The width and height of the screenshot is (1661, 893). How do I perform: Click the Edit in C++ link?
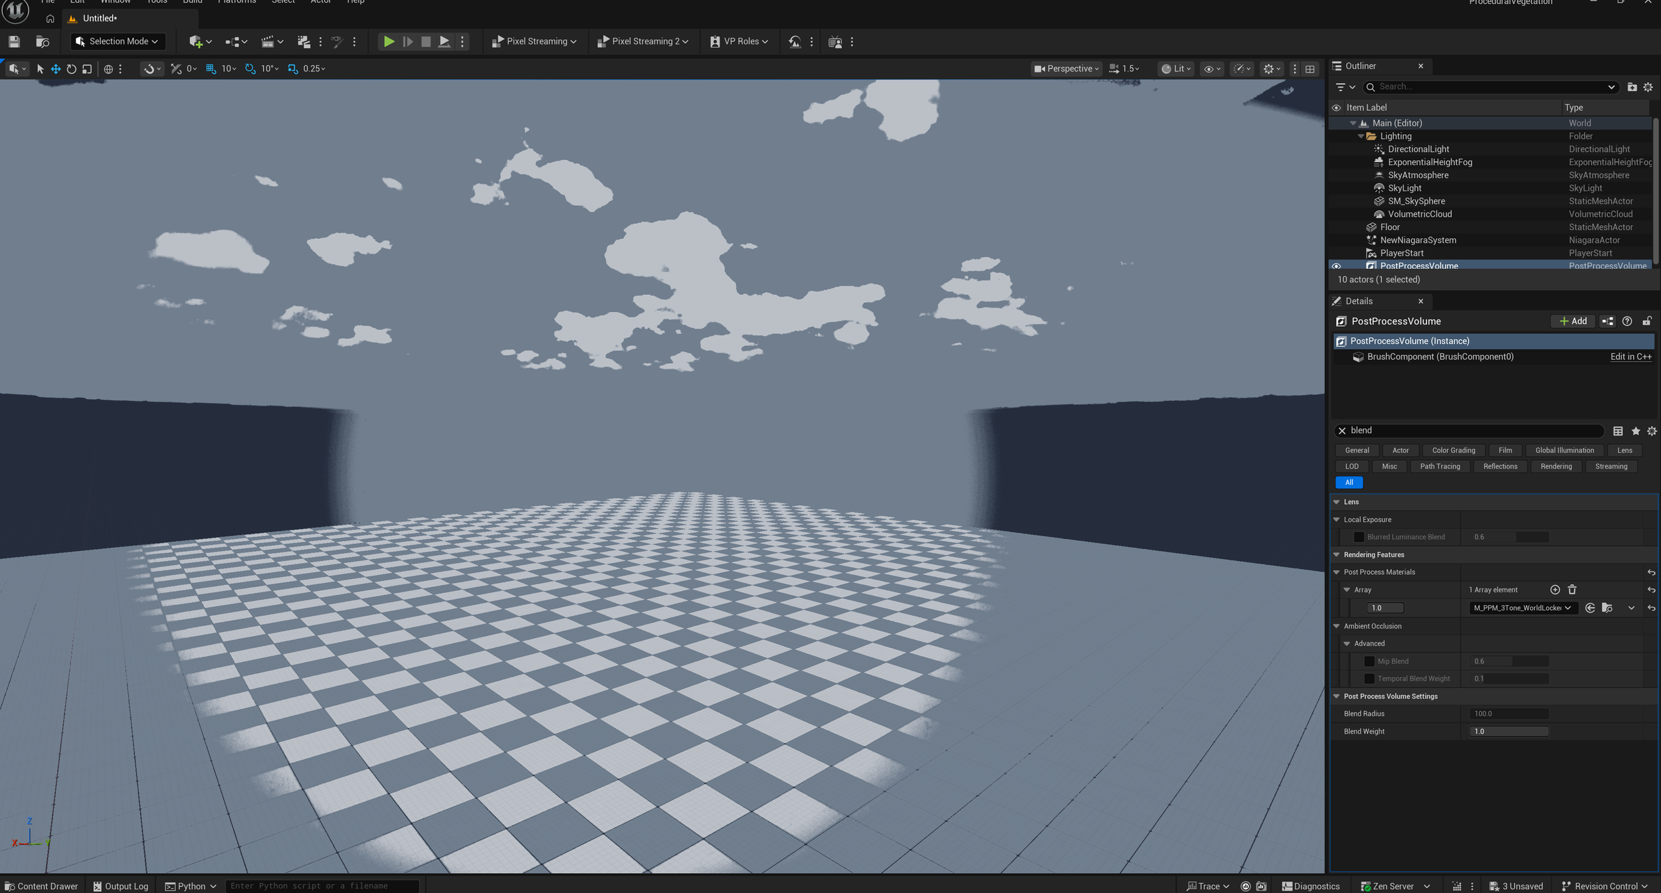click(1630, 357)
